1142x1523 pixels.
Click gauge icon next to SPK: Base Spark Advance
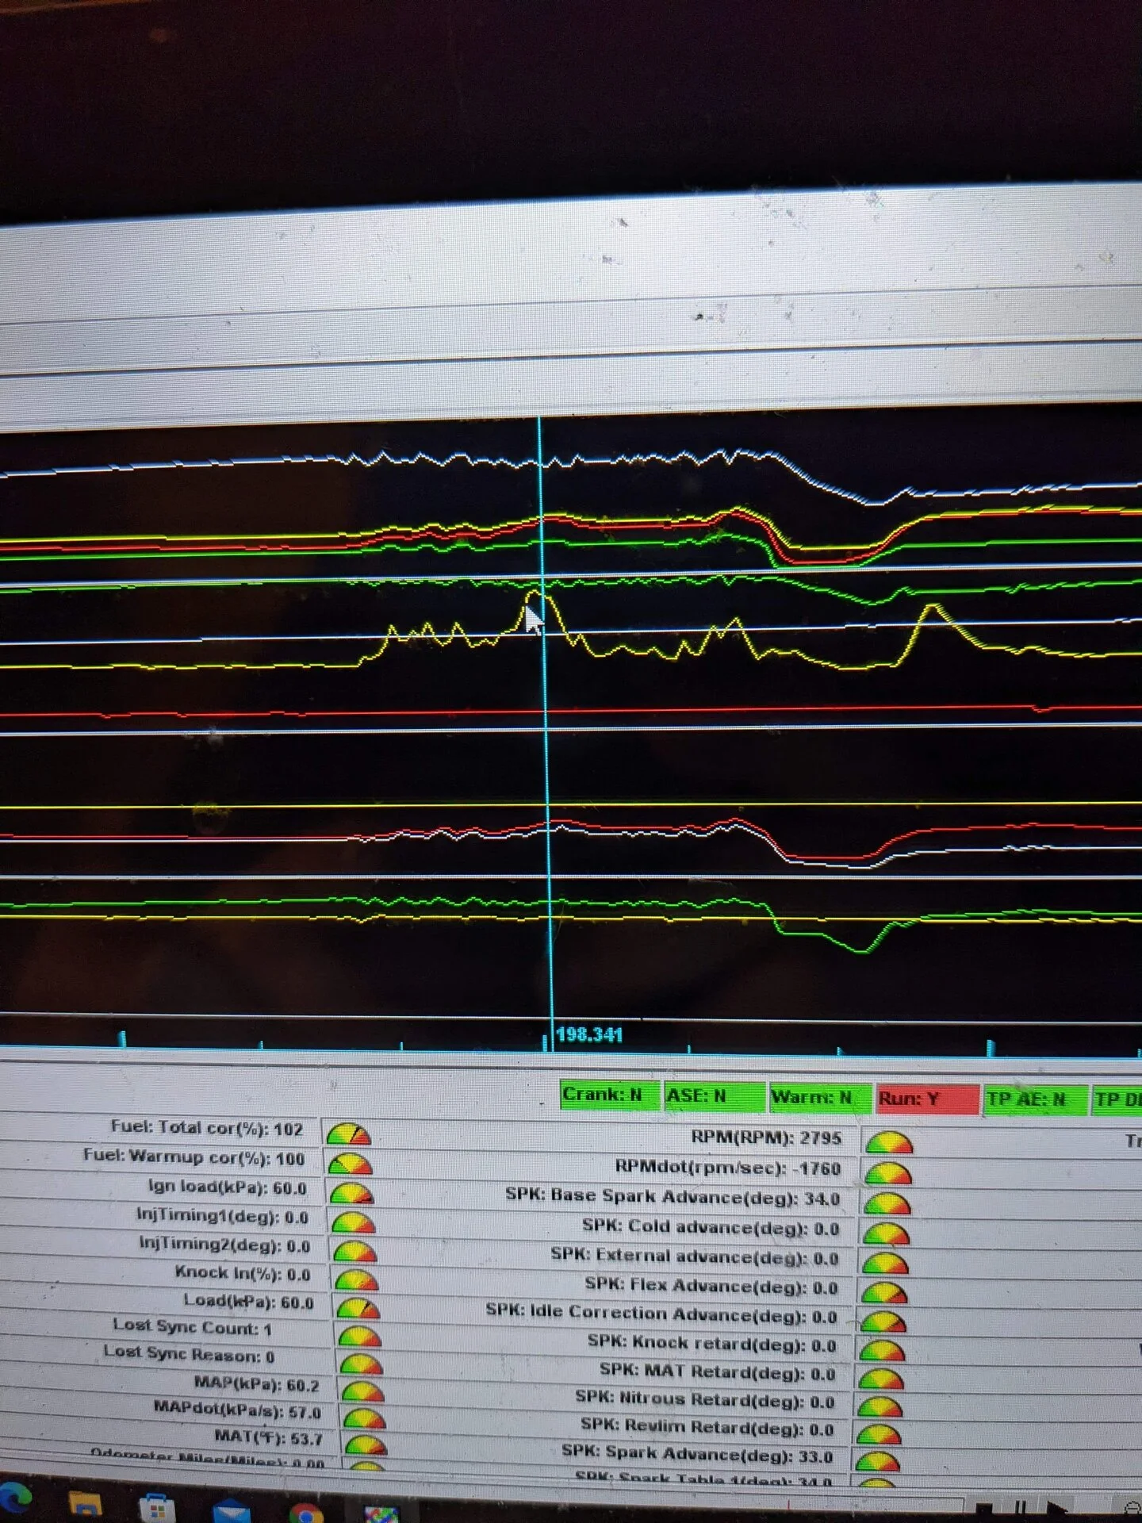[887, 1203]
